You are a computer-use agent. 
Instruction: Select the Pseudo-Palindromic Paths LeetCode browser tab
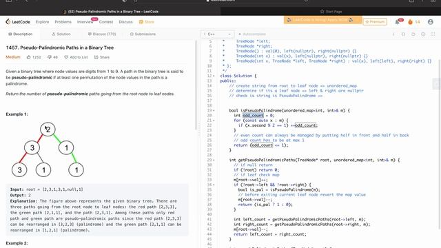[111, 12]
